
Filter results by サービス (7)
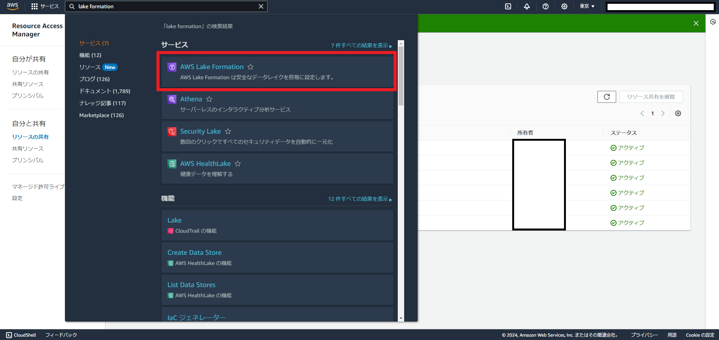click(x=94, y=43)
